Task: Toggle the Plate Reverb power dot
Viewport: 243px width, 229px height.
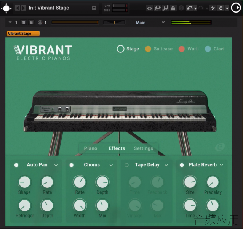Action: 182,165
